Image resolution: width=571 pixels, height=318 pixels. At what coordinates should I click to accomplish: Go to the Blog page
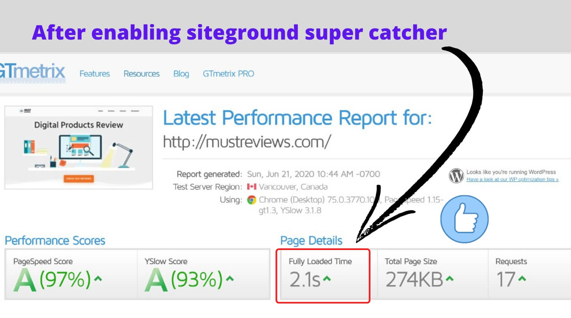pyautogui.click(x=181, y=74)
